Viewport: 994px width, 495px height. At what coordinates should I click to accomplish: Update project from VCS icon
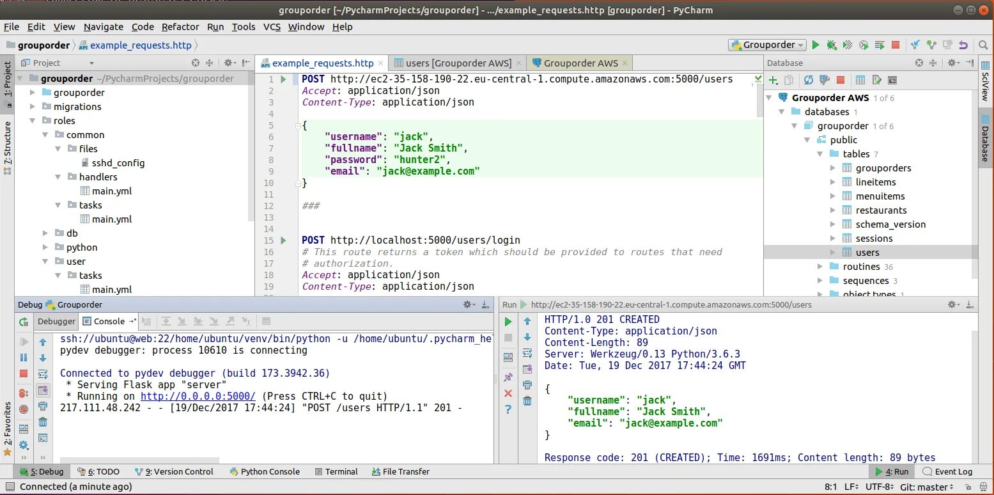(915, 45)
